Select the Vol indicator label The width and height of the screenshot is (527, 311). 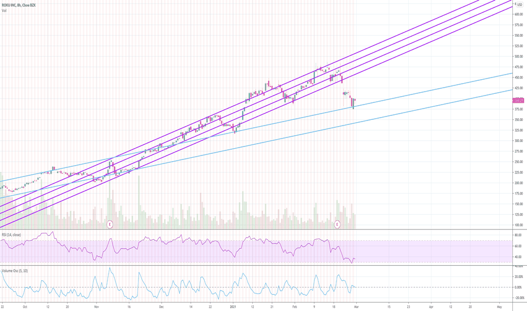tap(4, 11)
